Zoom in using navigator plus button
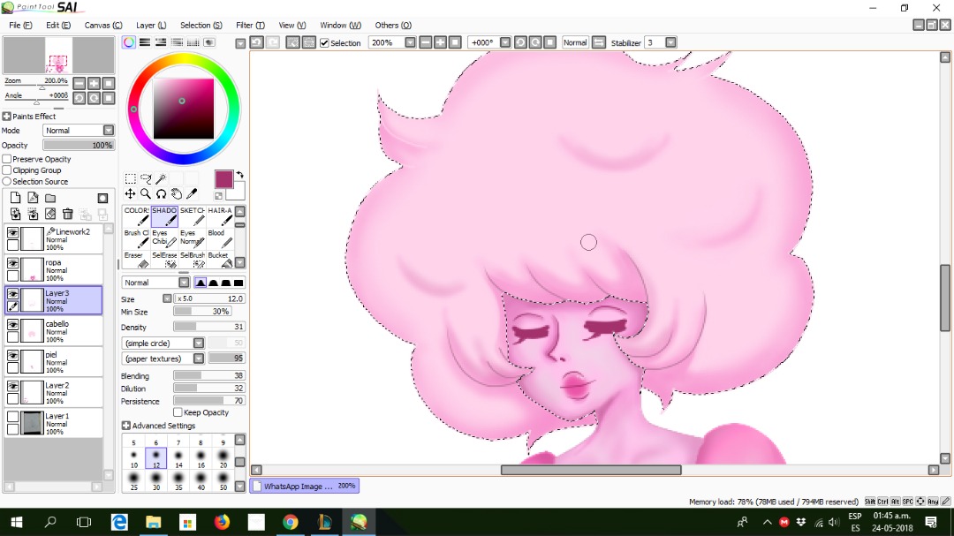This screenshot has height=536, width=954. [x=94, y=83]
